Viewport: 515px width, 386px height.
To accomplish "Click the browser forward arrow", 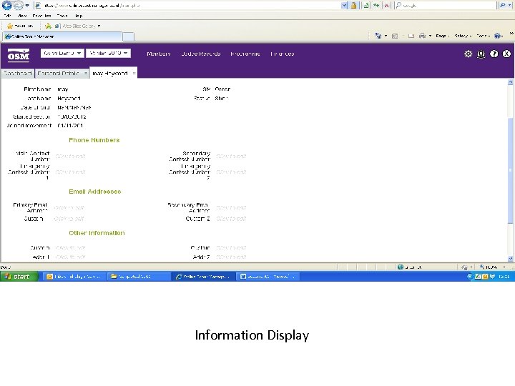I will coord(18,5).
